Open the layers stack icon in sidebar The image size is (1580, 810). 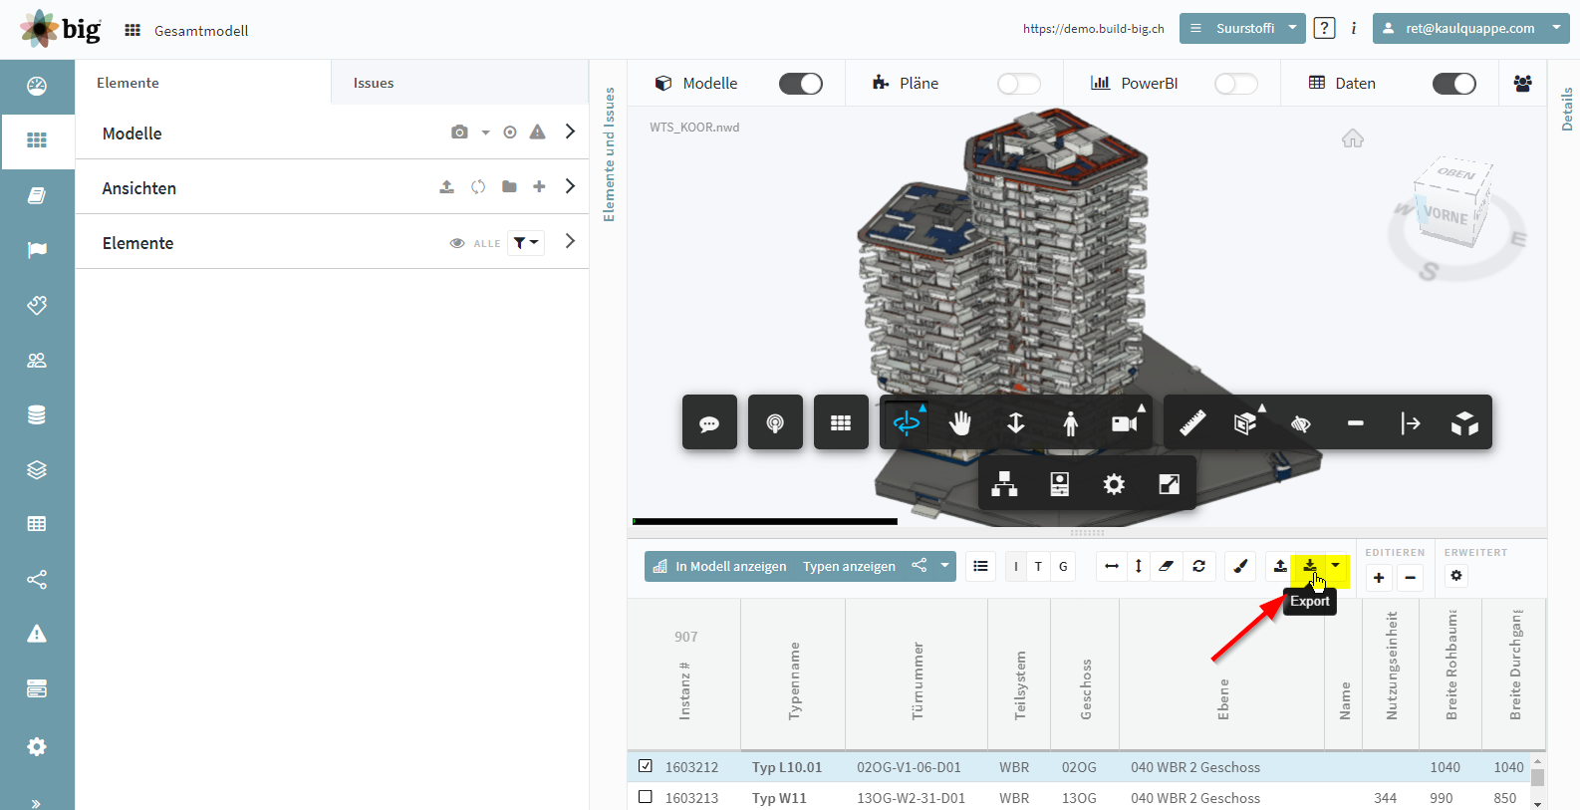coord(37,469)
